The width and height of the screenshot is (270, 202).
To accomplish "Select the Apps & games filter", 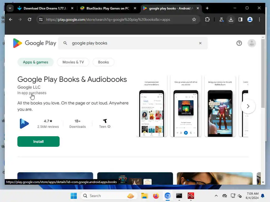I will pyautogui.click(x=36, y=62).
